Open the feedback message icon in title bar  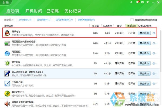(x=142, y=2)
